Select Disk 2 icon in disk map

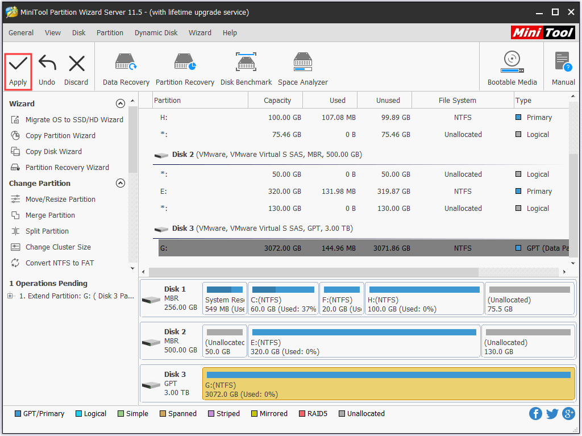[x=151, y=342]
